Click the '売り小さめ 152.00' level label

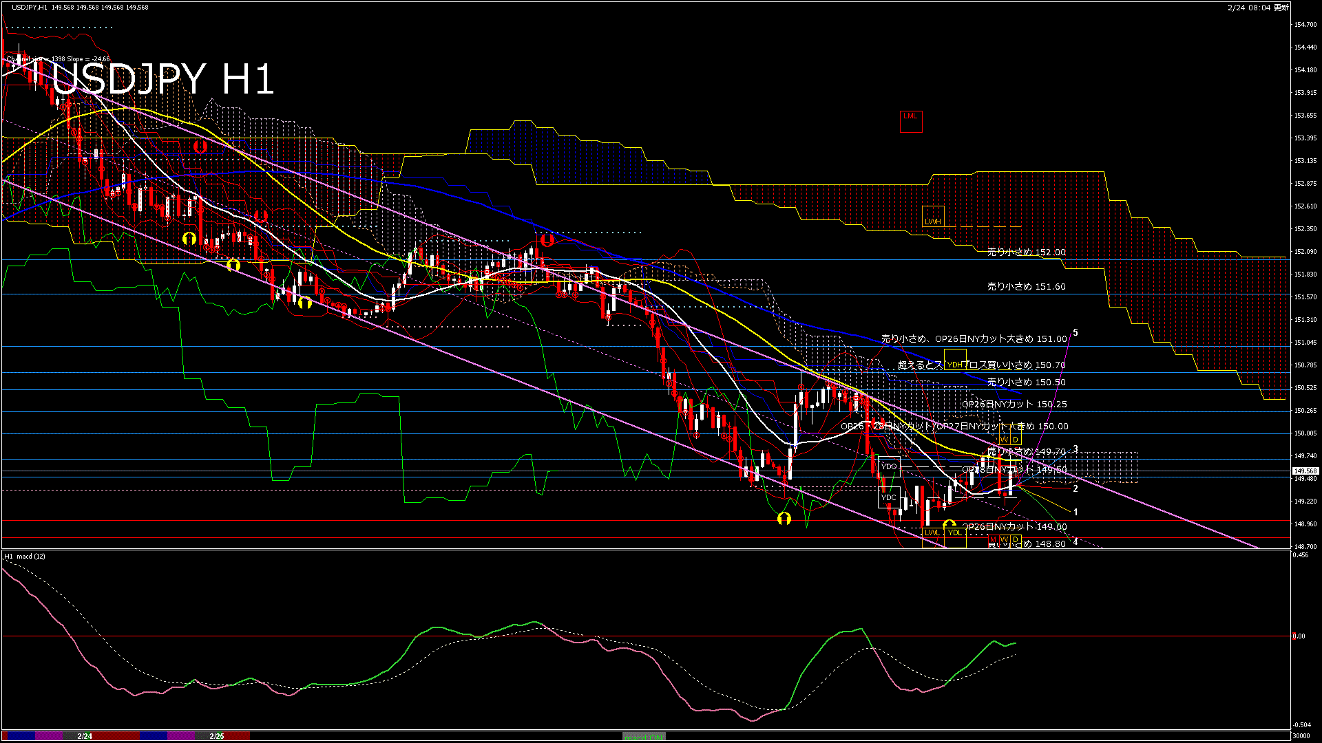pos(1026,252)
